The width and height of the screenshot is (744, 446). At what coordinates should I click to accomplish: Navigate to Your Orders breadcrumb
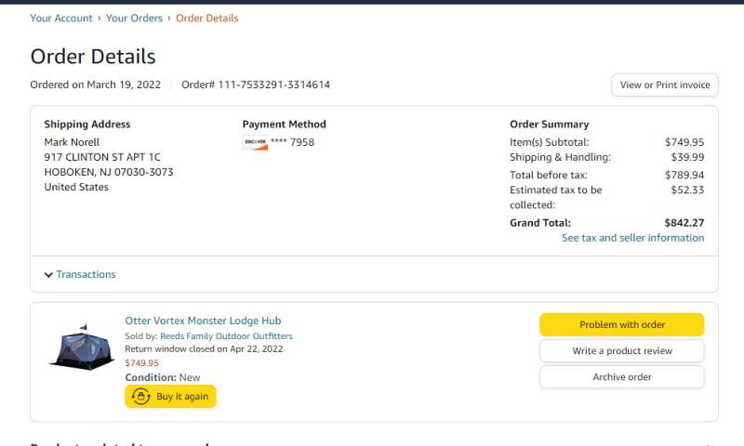click(134, 18)
